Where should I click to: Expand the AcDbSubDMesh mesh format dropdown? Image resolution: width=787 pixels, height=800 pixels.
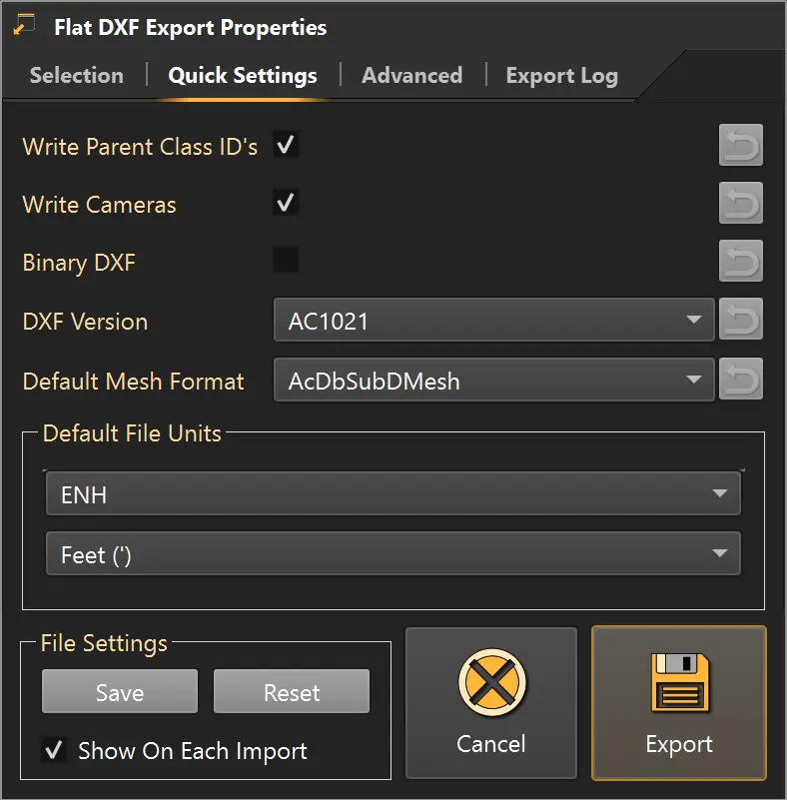point(493,380)
